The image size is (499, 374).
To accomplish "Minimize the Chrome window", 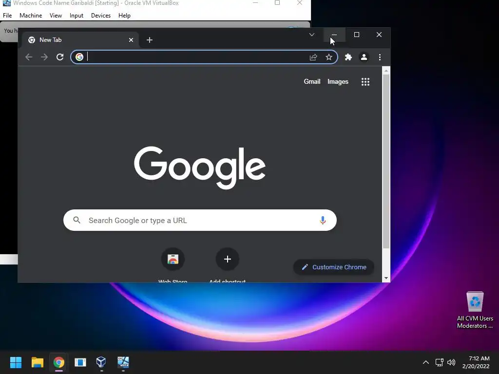I will point(334,35).
